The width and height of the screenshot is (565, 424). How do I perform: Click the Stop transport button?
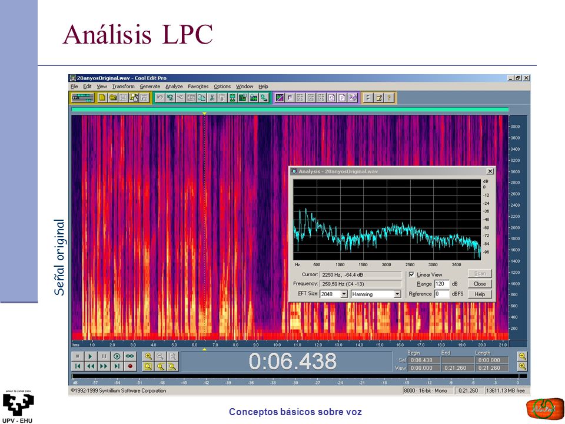click(x=78, y=356)
